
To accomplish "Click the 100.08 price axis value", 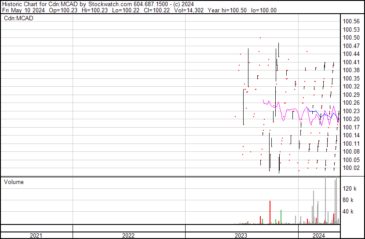I will [351, 152].
